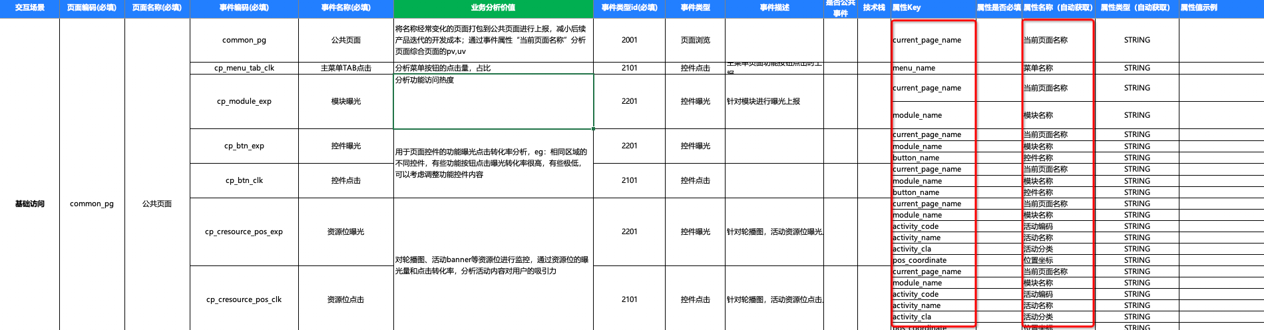1264x330 pixels.
Task: Select the cp_cresource_pos_clk cell
Action: click(244, 299)
